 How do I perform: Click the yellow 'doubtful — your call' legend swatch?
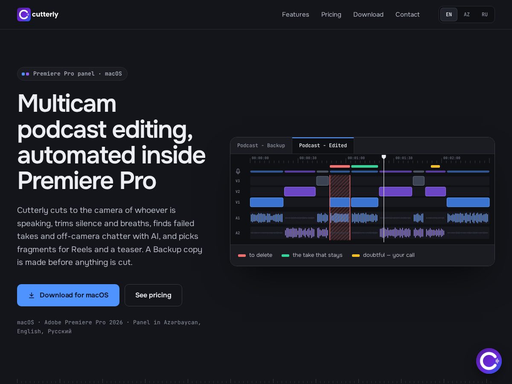pos(356,256)
